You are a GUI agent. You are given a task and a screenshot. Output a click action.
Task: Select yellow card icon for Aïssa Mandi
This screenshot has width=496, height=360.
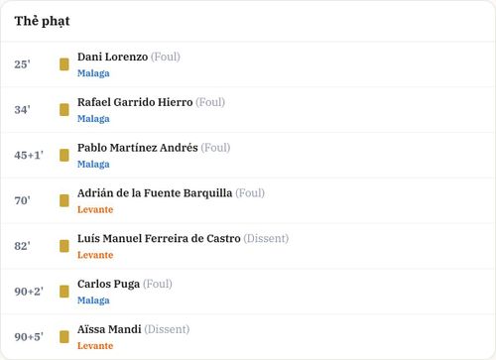[x=64, y=337]
